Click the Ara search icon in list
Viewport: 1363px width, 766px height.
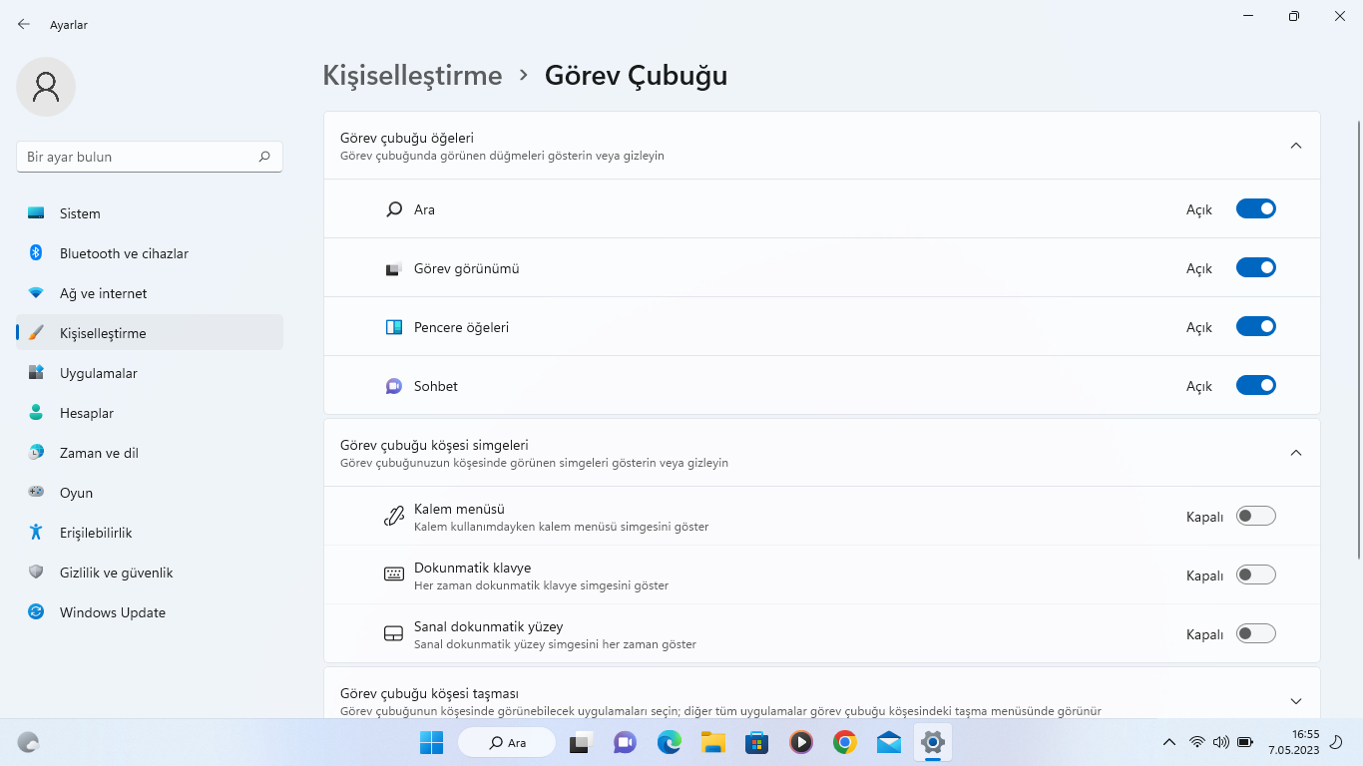coord(394,209)
